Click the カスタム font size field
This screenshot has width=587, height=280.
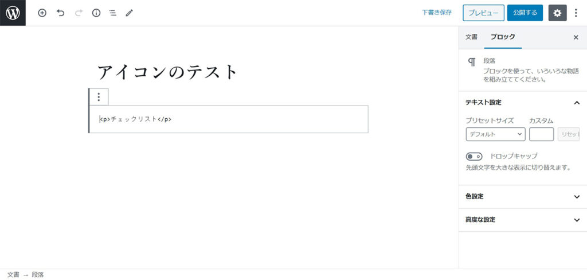(x=541, y=134)
